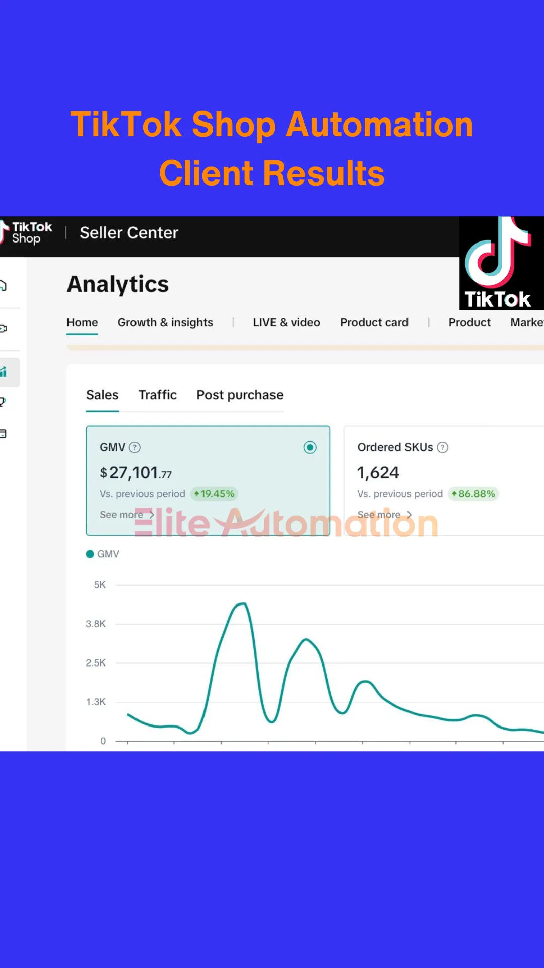The width and height of the screenshot is (544, 968).
Task: Click the Analytics page heading
Action: point(118,284)
